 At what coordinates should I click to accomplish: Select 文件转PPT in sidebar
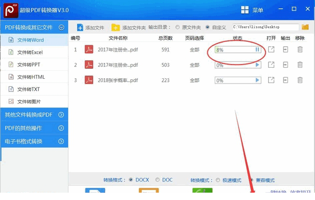tap(34, 65)
